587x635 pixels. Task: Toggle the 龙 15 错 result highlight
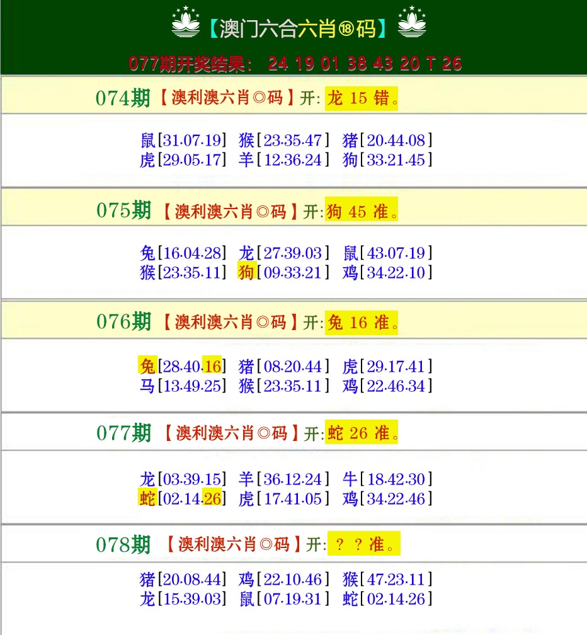coord(360,98)
